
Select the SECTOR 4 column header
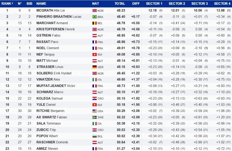(222, 4)
